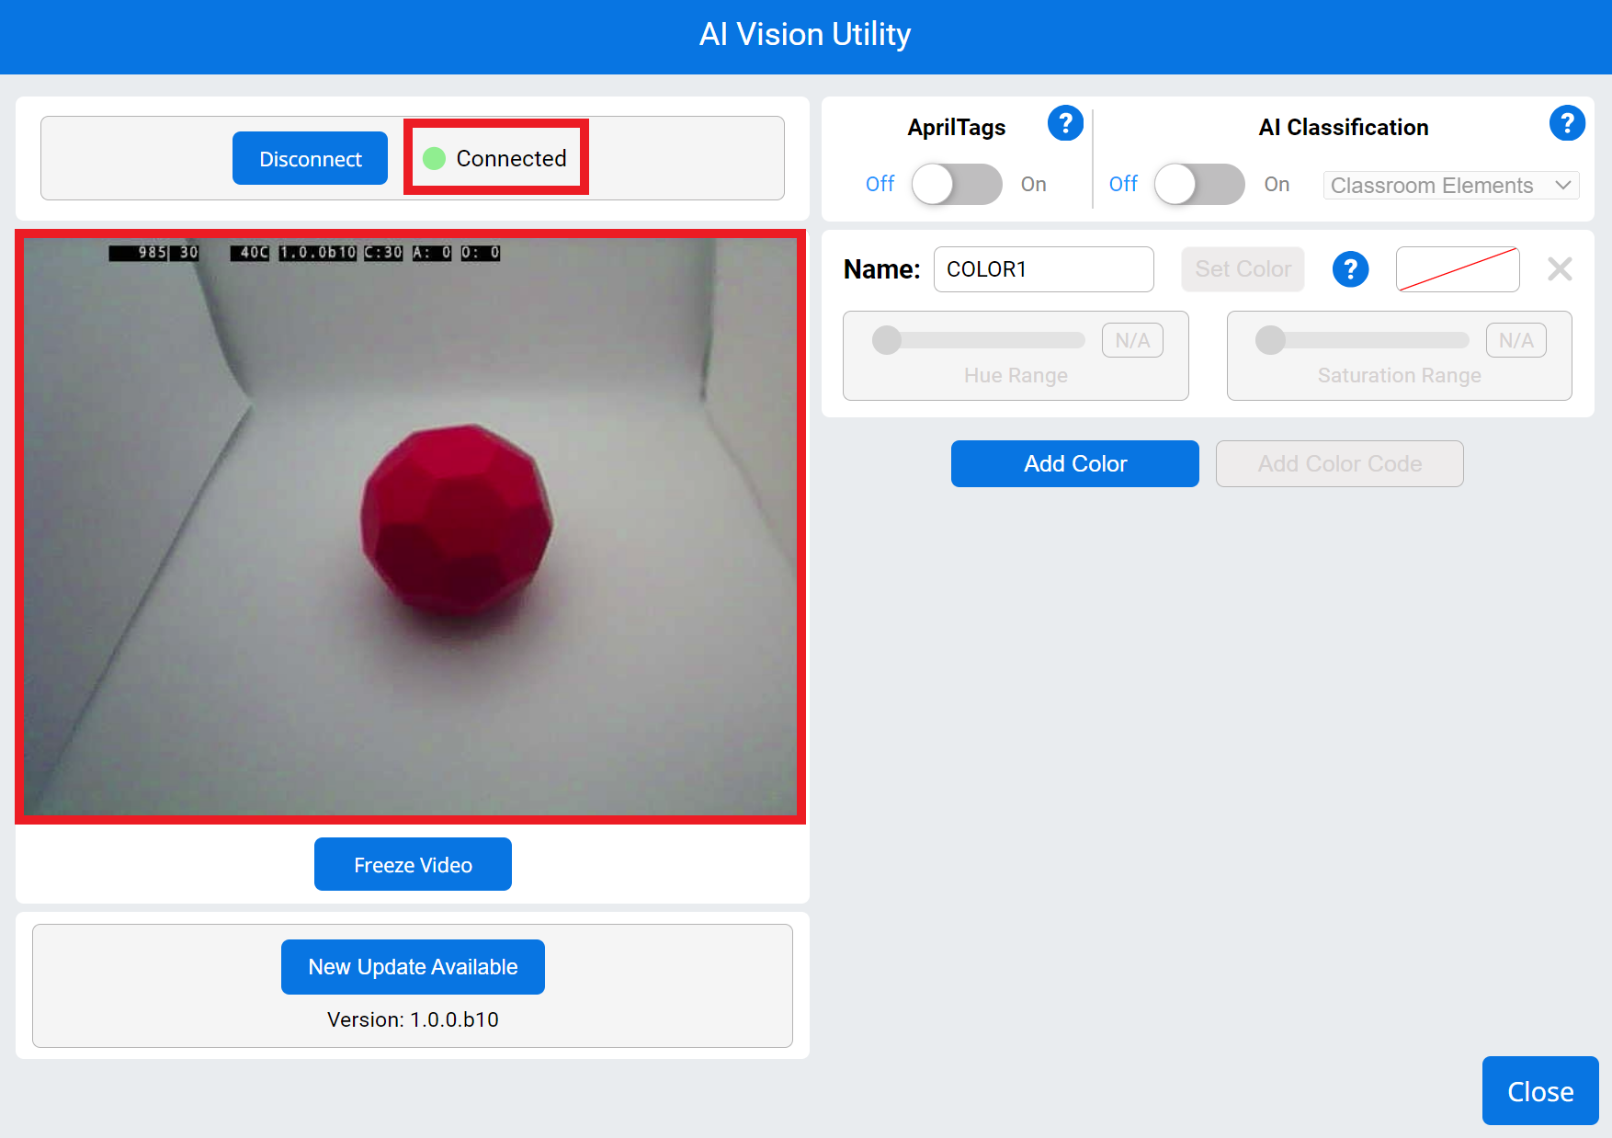This screenshot has height=1138, width=1612.
Task: Freeze the live camera video
Action: (412, 864)
